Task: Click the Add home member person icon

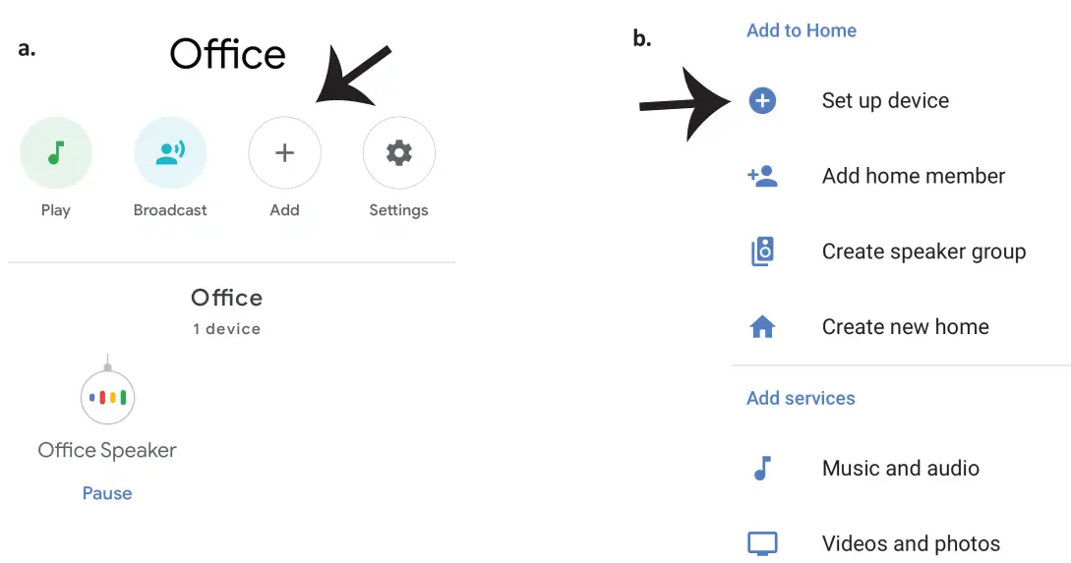Action: 762,176
